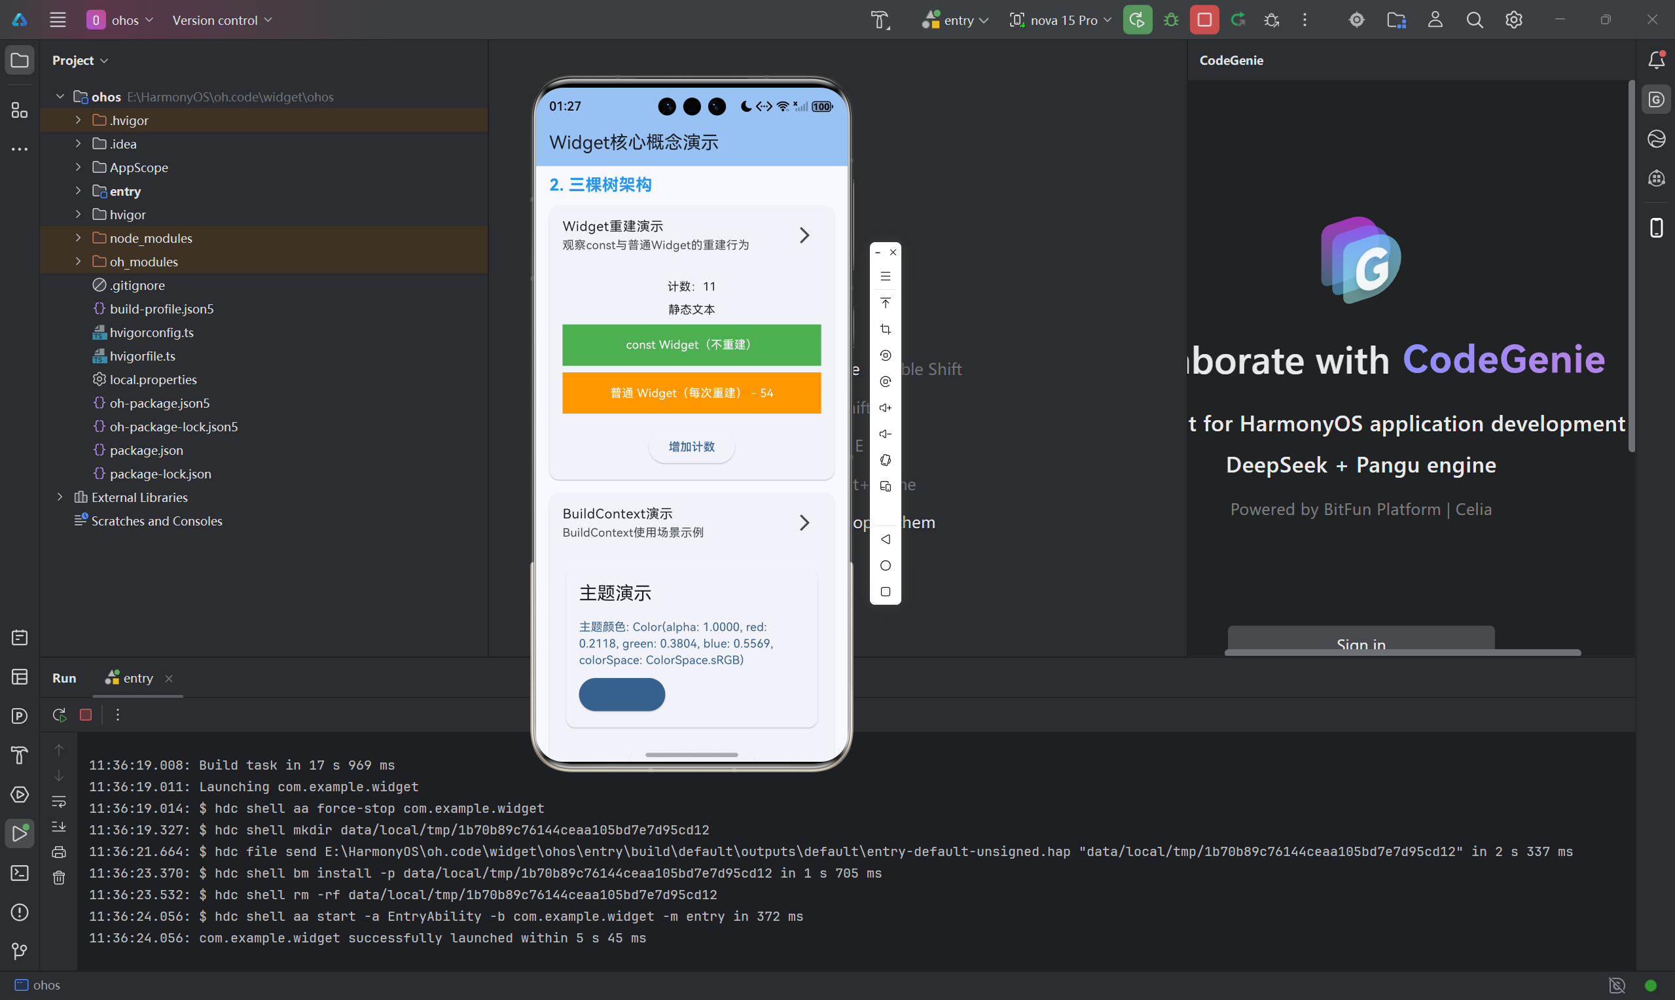Click the CodeGenie horizontal scrollbar
Viewport: 1675px width, 1000px height.
click(1401, 652)
